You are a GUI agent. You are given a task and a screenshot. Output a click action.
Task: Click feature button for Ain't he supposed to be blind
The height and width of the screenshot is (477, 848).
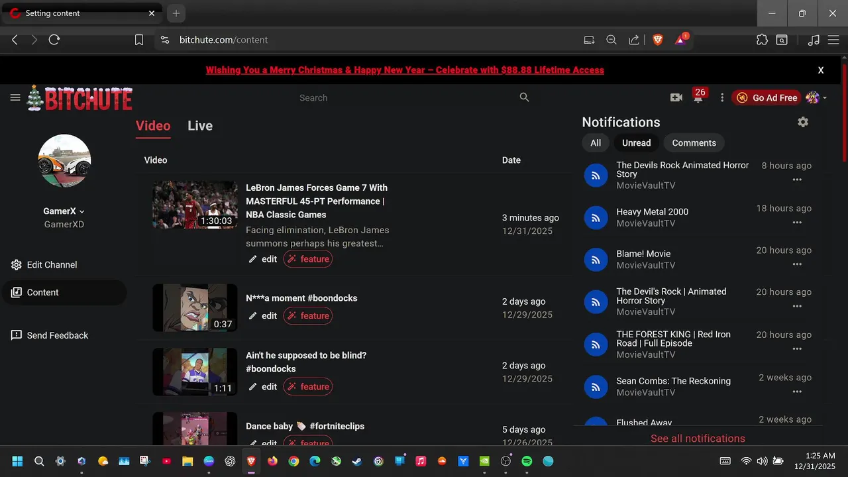(x=308, y=387)
